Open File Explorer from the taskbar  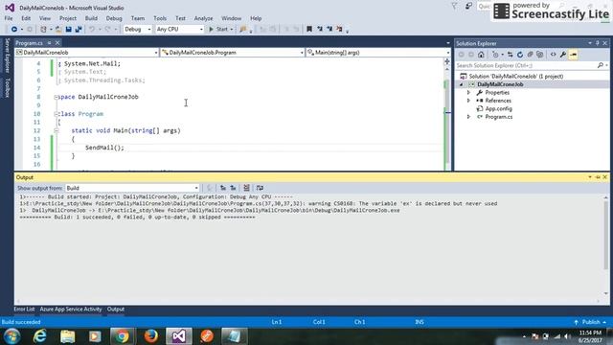coord(68,336)
